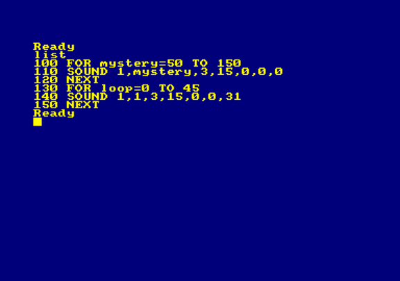Click the last Ready prompt
400x281 pixels.
54,113
